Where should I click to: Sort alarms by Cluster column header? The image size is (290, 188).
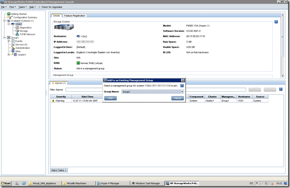tap(213, 96)
